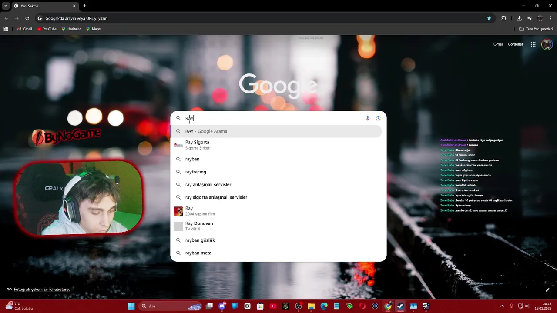The image size is (557, 313).
Task: Start a voice search with the microphone icon
Action: point(368,118)
